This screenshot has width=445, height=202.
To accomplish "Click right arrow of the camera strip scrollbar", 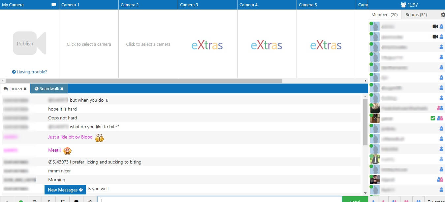I will tap(365, 81).
